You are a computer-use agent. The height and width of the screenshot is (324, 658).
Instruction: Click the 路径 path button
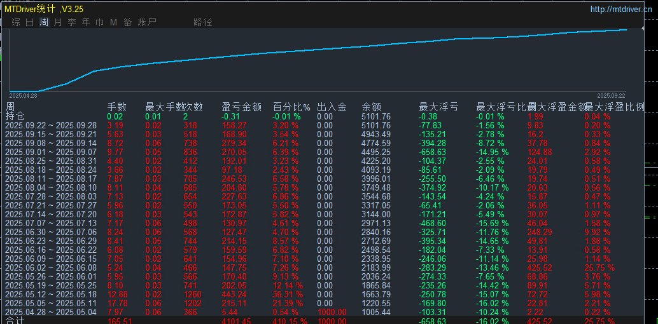click(x=203, y=22)
